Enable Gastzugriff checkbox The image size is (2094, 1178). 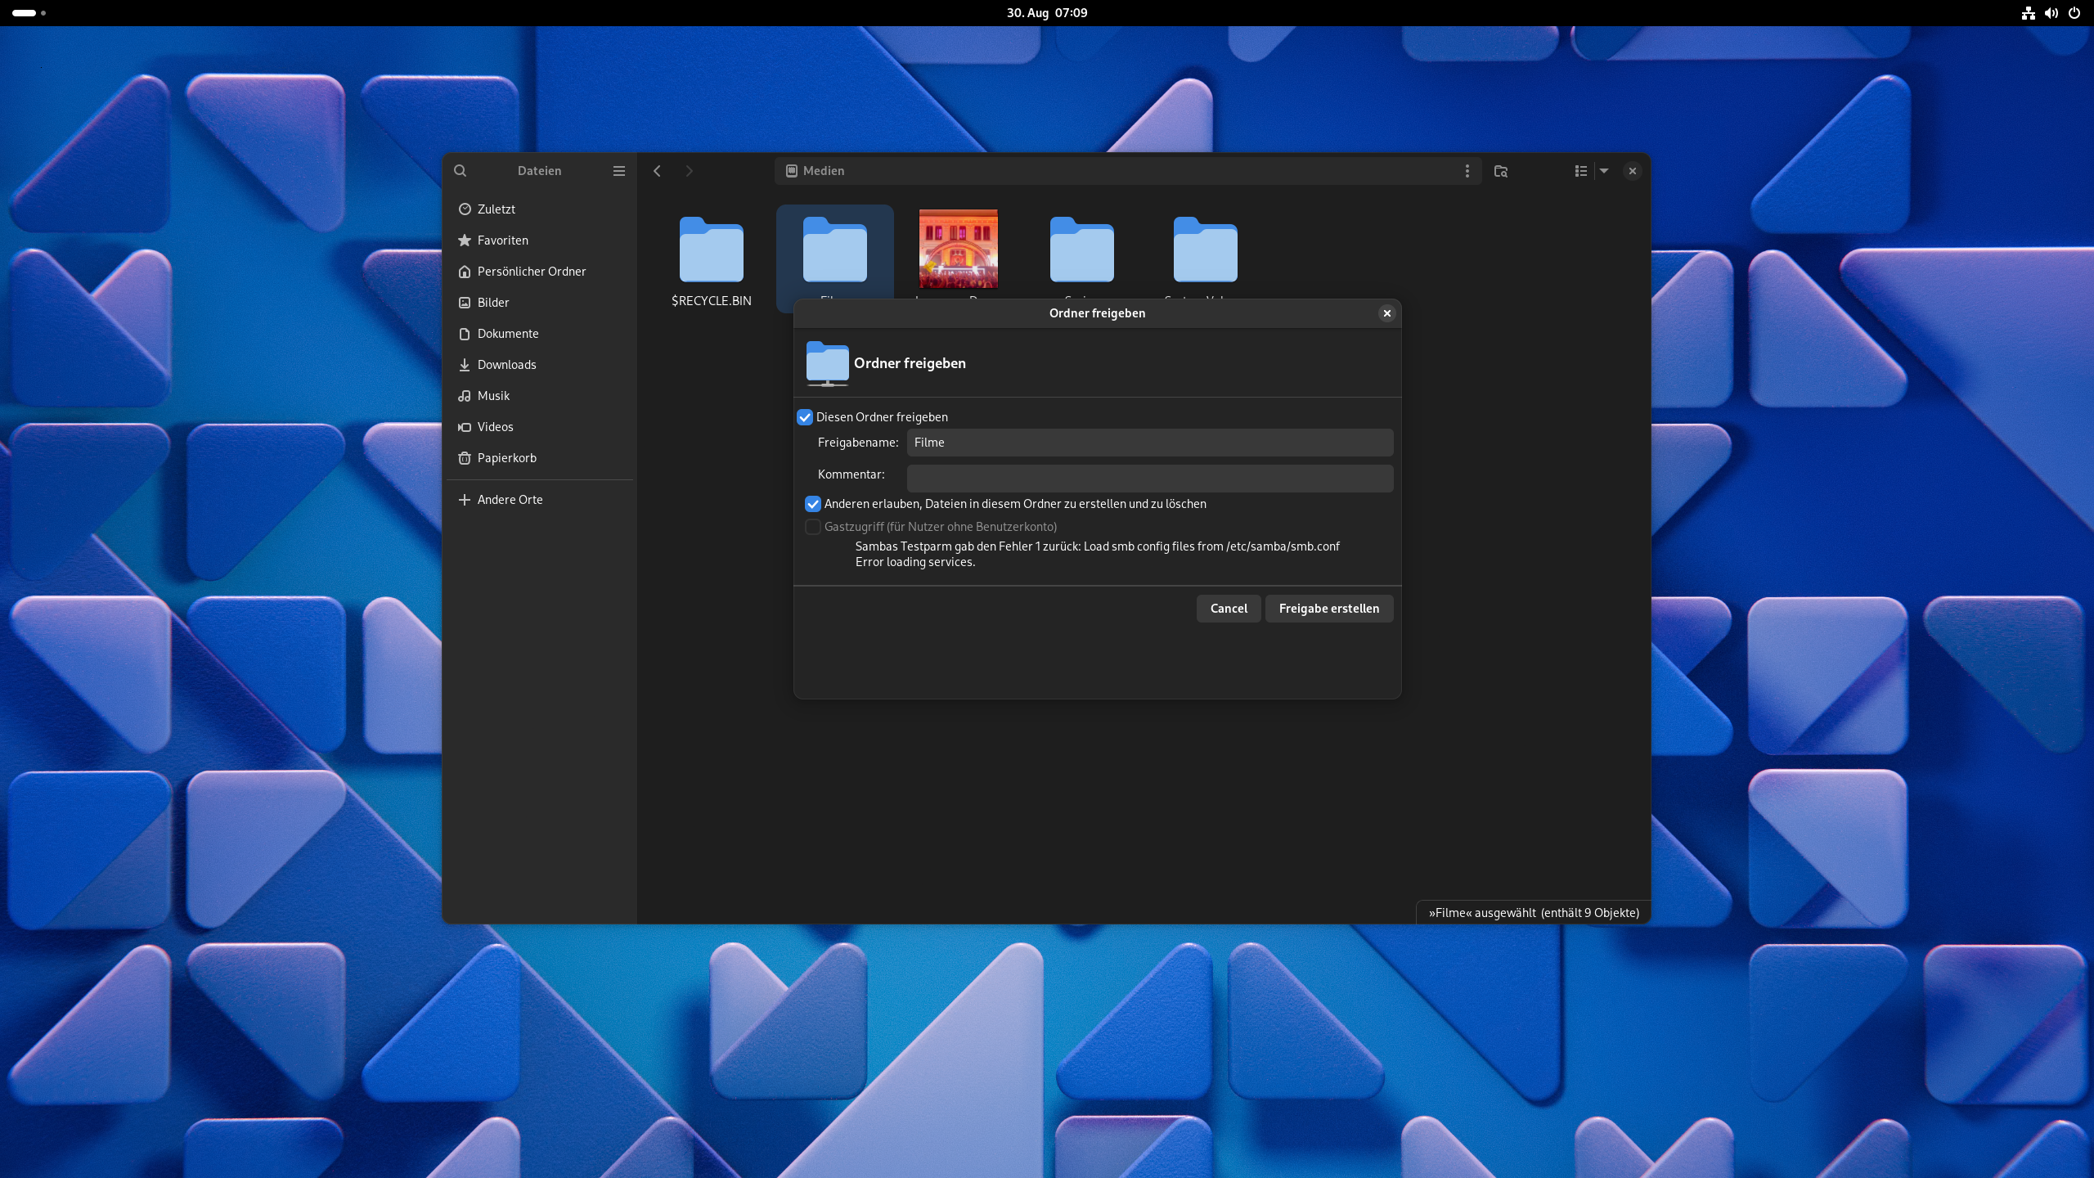[x=813, y=527]
